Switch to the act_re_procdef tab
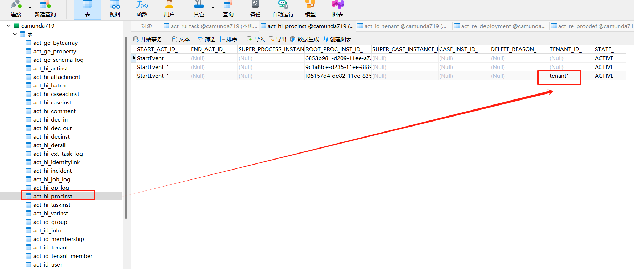 pyautogui.click(x=592, y=26)
